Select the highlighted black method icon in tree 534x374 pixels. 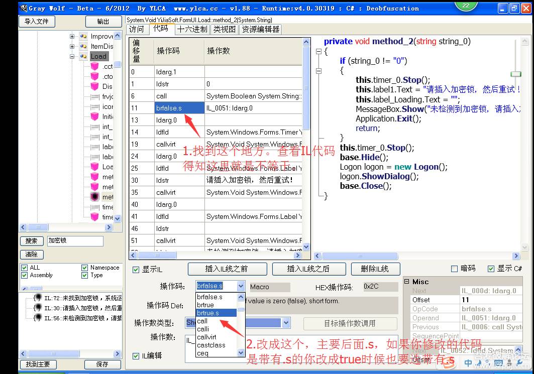point(94,197)
